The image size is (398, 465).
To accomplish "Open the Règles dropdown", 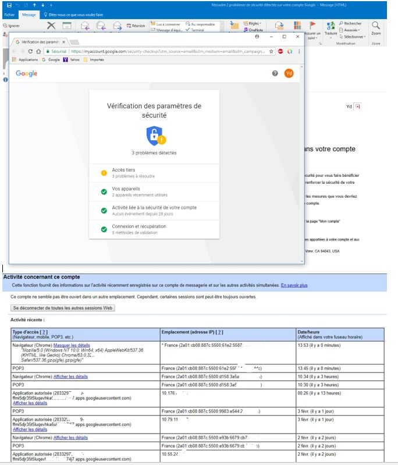I will (x=253, y=23).
